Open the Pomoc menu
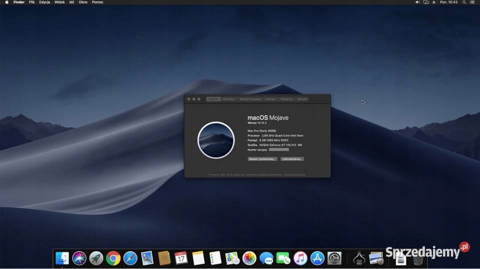Viewport: 480px width, 269px height. pos(97,2)
